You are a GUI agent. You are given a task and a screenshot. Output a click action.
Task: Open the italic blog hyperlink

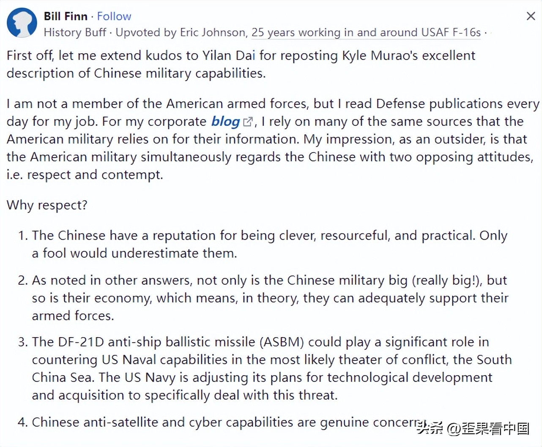(225, 122)
